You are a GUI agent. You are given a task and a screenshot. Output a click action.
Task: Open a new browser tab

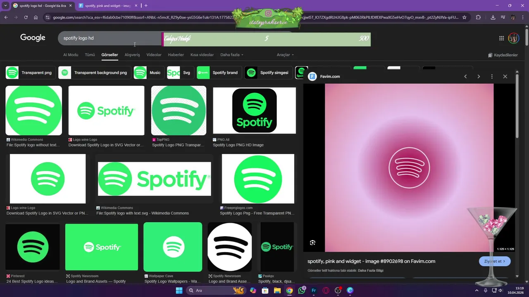tap(146, 6)
